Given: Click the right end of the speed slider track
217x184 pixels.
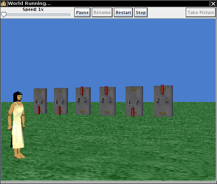Looking at the screenshot, I should (x=69, y=15).
